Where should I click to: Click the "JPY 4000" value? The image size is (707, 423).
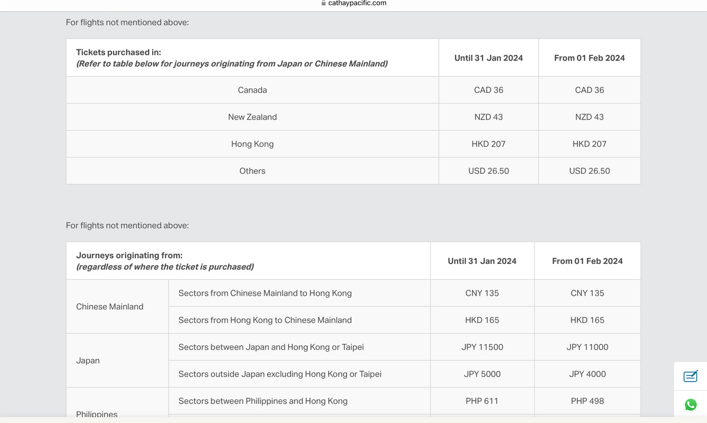[587, 374]
